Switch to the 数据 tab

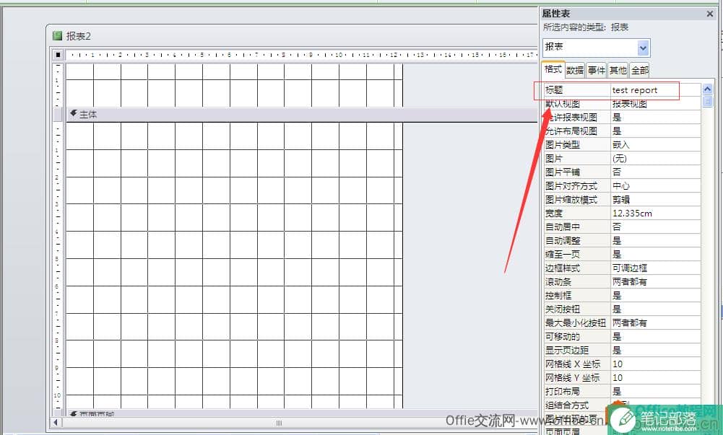(x=575, y=71)
